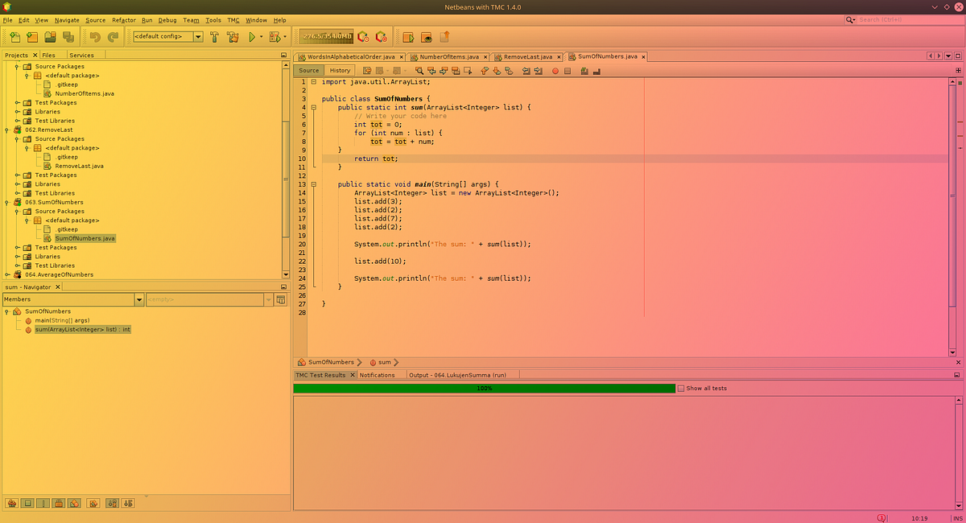Click the History view button
The image size is (966, 523).
click(340, 71)
